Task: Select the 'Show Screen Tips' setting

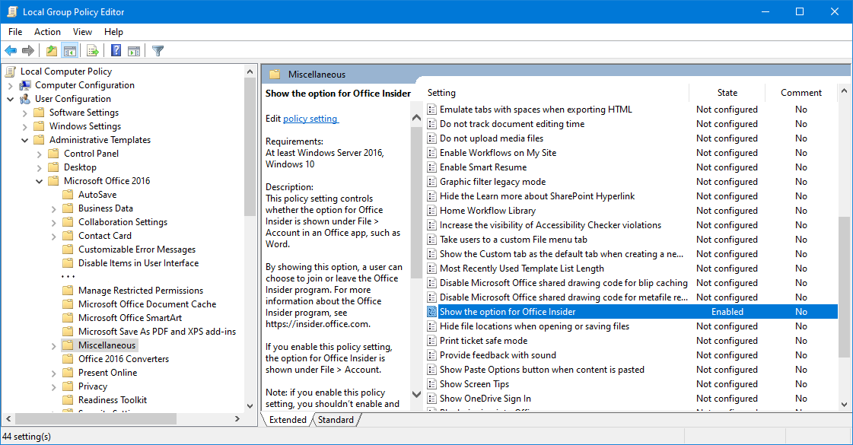Action: [x=474, y=384]
